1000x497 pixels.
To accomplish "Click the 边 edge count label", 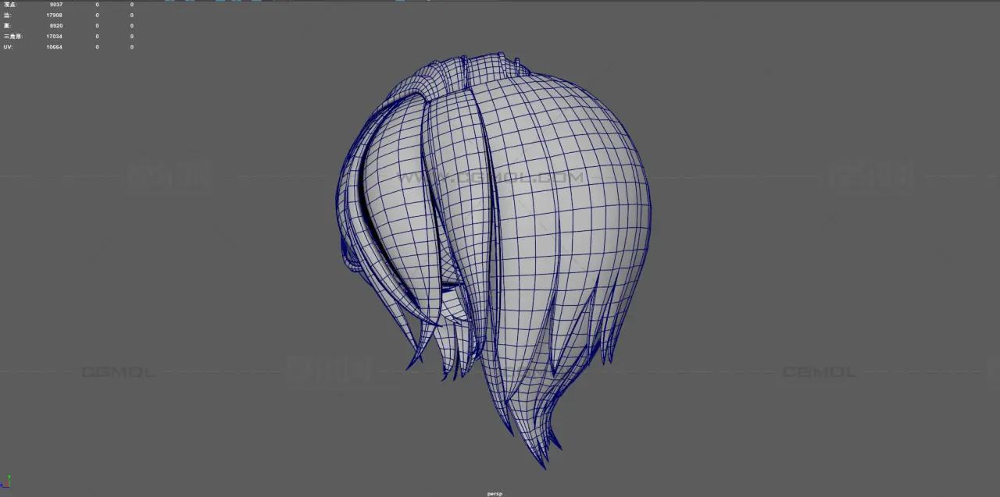I will 8,15.
